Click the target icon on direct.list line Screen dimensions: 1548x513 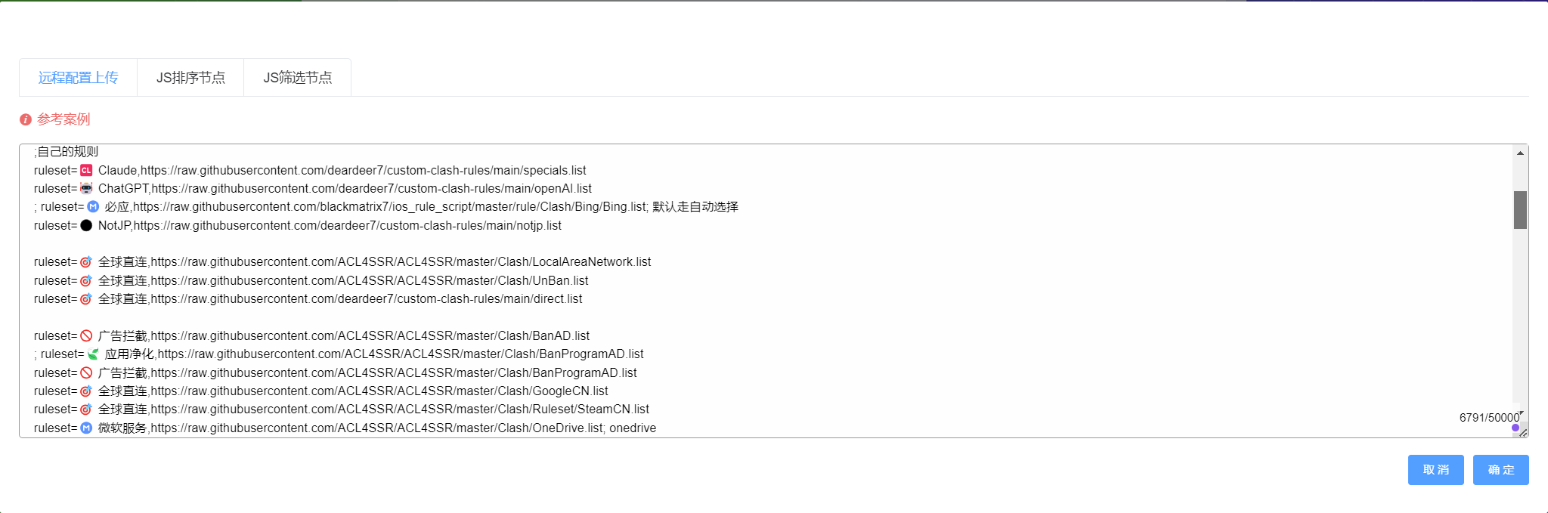coord(86,299)
